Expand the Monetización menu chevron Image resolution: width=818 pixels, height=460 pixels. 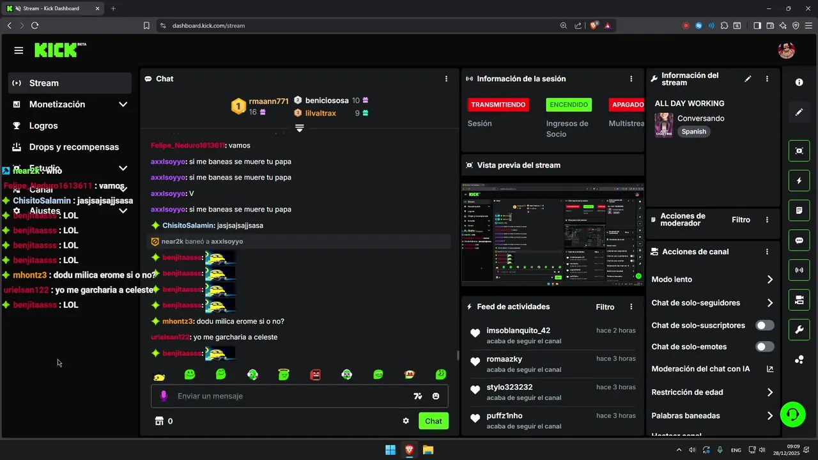coord(123,104)
